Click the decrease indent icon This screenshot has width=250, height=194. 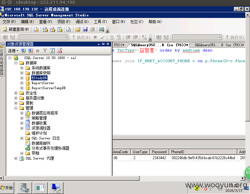128,37
